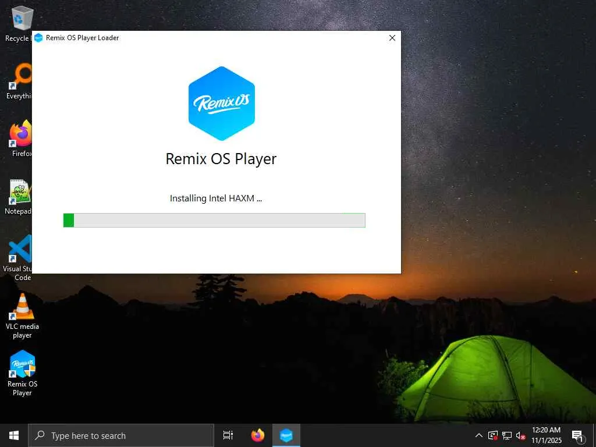Close the Remix OS Player Loader window
This screenshot has height=447, width=596.
pyautogui.click(x=392, y=38)
